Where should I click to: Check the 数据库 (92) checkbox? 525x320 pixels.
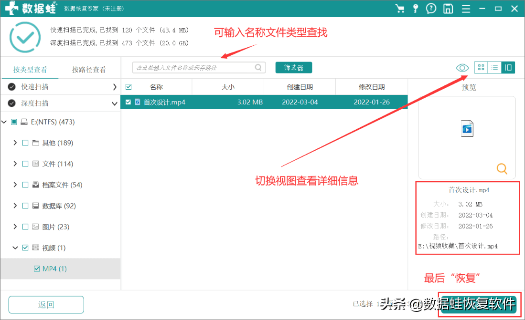pyautogui.click(x=25, y=206)
